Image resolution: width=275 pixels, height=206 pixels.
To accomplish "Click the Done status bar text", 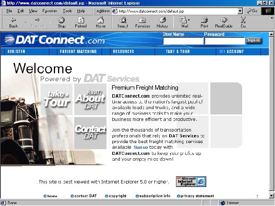I will tap(12, 203).
